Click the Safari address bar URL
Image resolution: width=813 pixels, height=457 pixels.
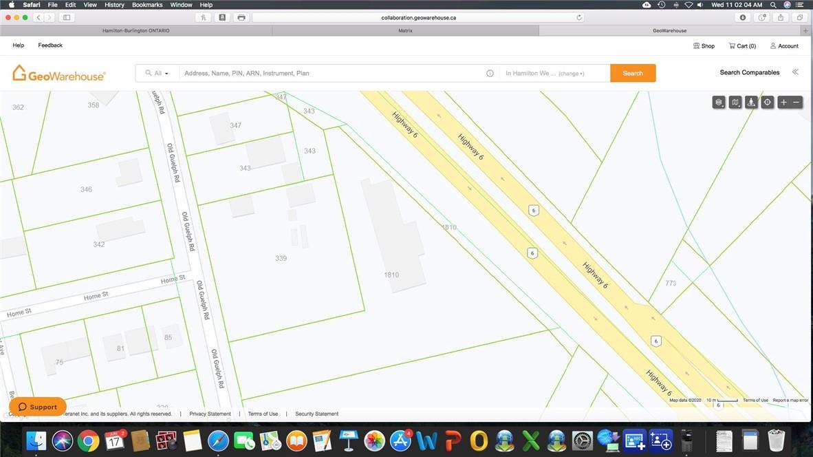pos(418,18)
